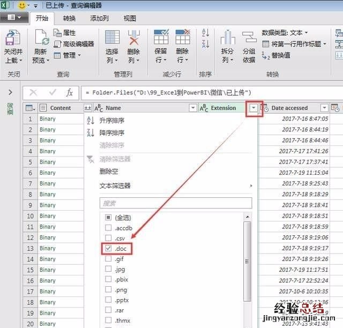Viewport: 343px width, 328px height.
Task: Switch to the 转换 Transform tab
Action: pyautogui.click(x=69, y=18)
